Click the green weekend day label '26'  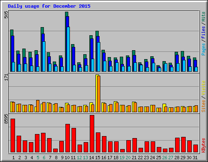(165, 158)
